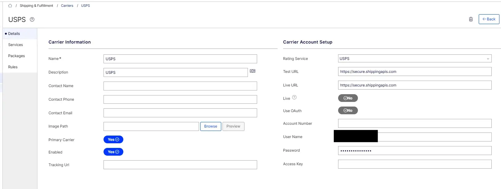This screenshot has width=501, height=189.
Task: Open the Services tab
Action: click(x=20, y=45)
